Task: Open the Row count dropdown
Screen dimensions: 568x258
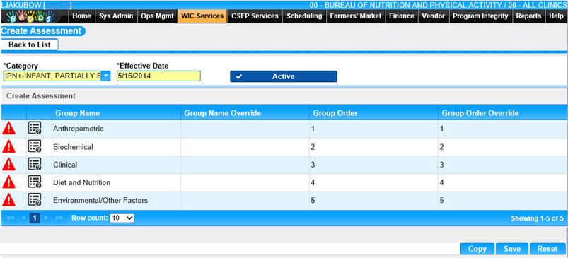Action: (122, 218)
